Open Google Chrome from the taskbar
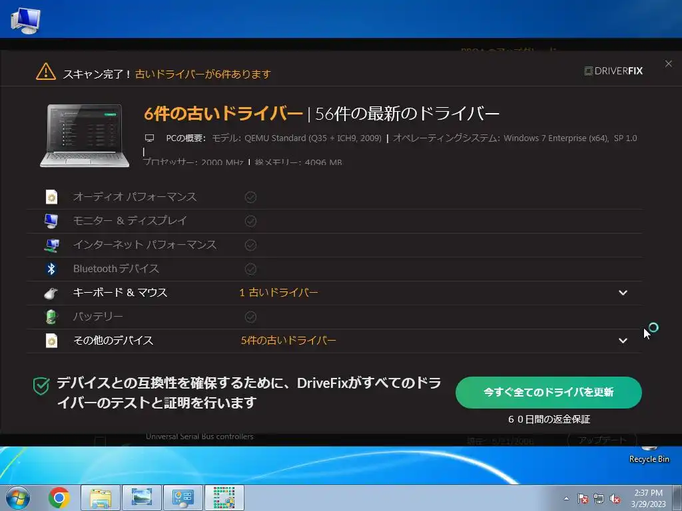This screenshot has width=682, height=511. (59, 498)
